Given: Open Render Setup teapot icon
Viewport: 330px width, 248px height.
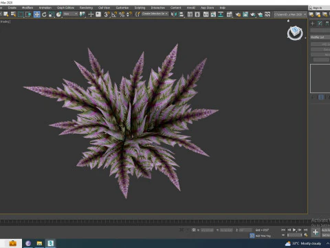Looking at the screenshot, I should tap(238, 14).
